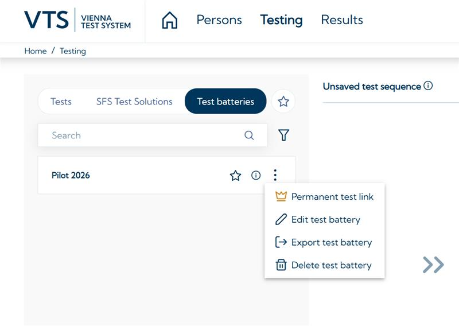Expand panel with double chevron arrows
459x326 pixels.
[x=433, y=265]
